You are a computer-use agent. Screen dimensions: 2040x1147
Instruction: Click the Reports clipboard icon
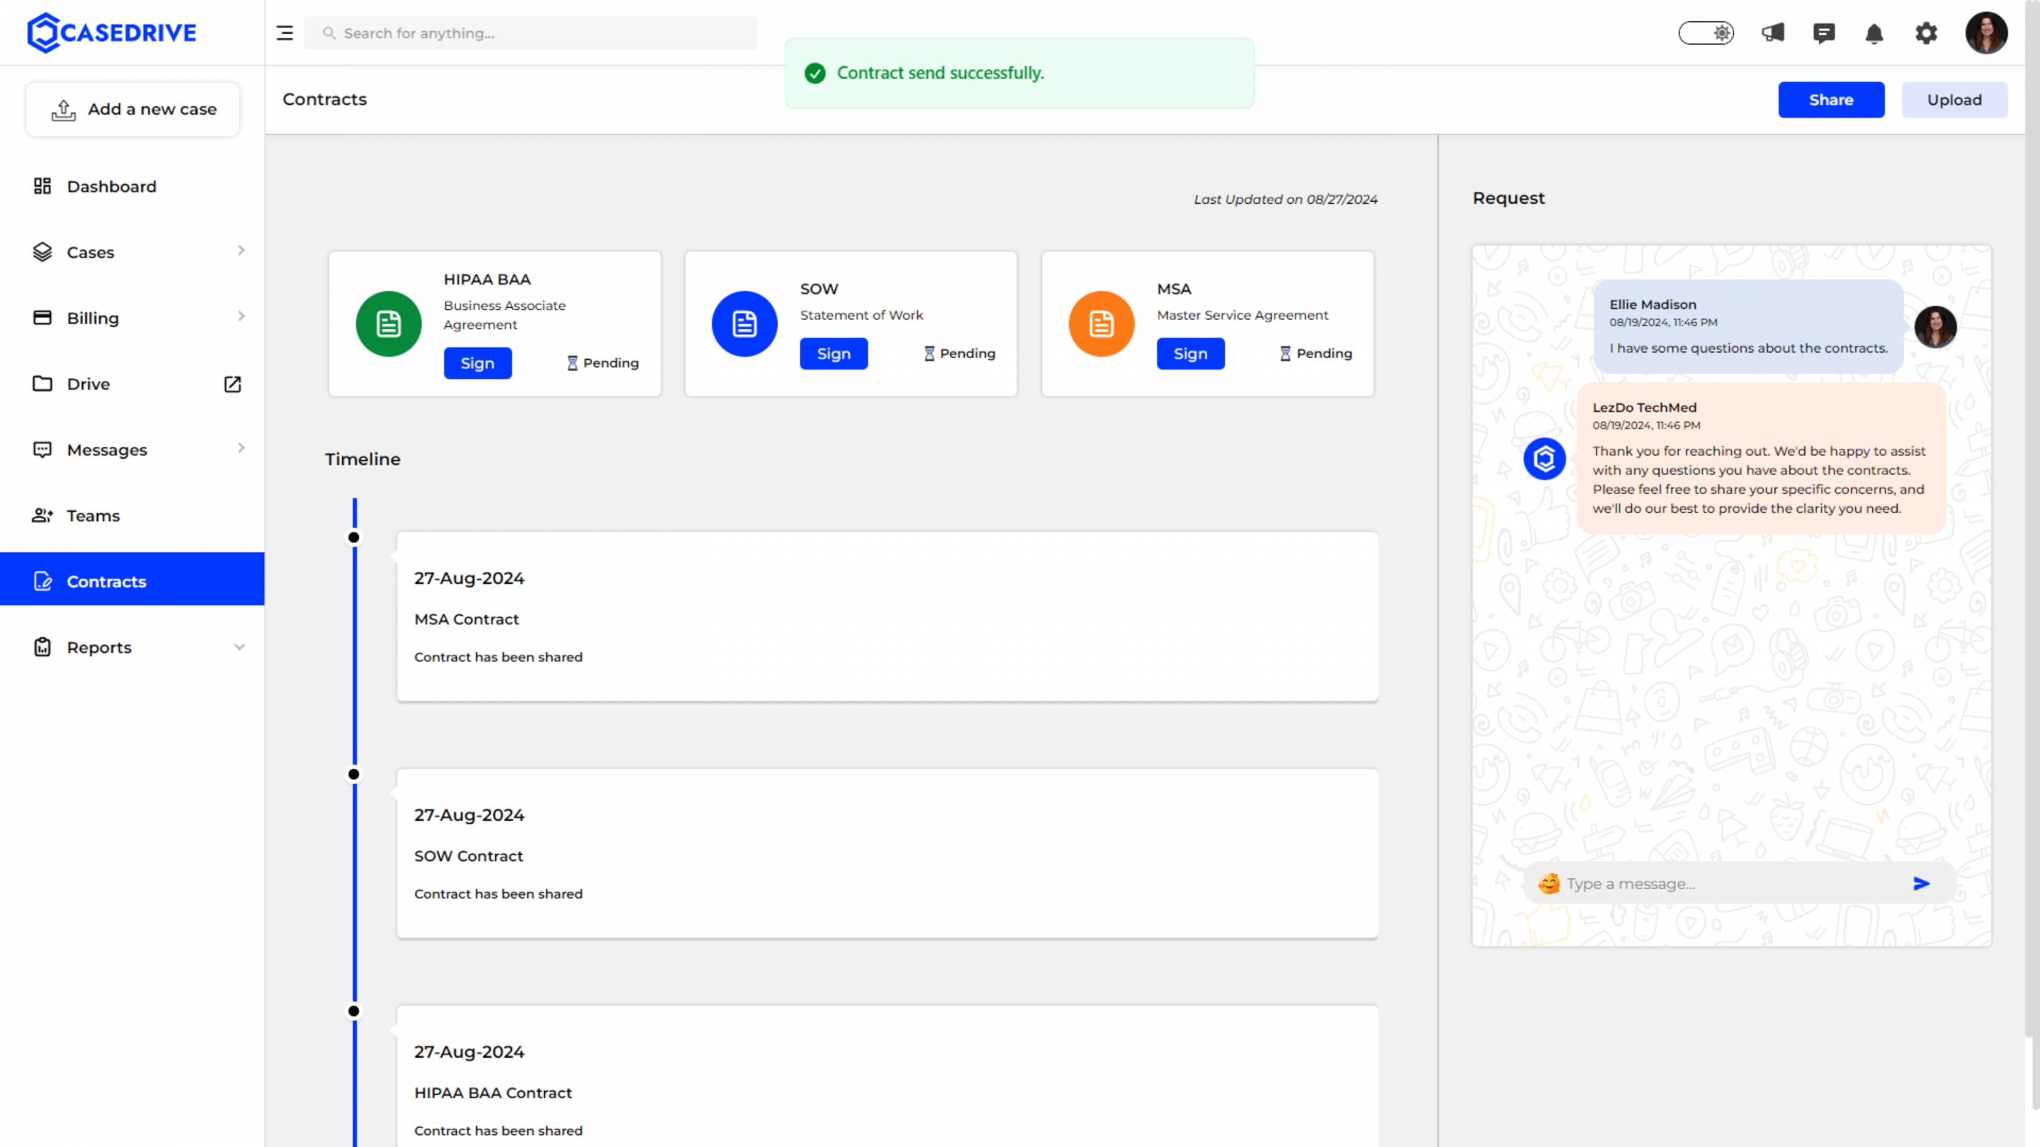pyautogui.click(x=42, y=646)
